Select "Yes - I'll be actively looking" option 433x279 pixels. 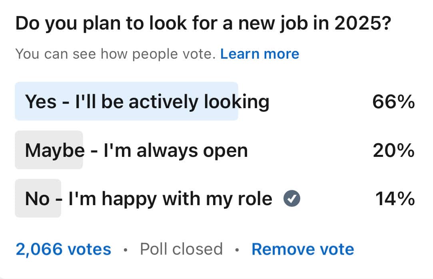click(147, 102)
